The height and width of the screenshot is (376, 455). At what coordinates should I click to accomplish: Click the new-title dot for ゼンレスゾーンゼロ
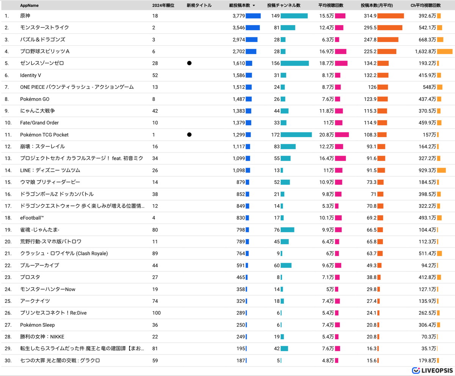point(189,63)
